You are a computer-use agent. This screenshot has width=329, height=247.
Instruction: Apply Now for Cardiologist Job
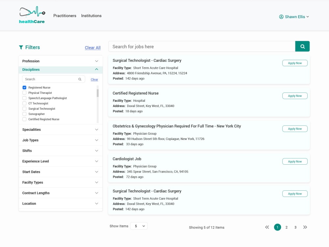tap(295, 161)
